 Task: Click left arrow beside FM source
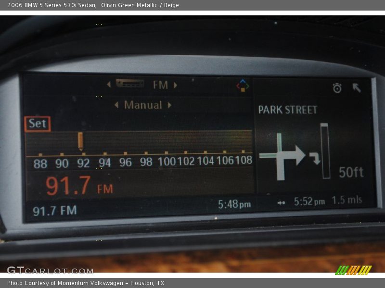click(x=109, y=84)
